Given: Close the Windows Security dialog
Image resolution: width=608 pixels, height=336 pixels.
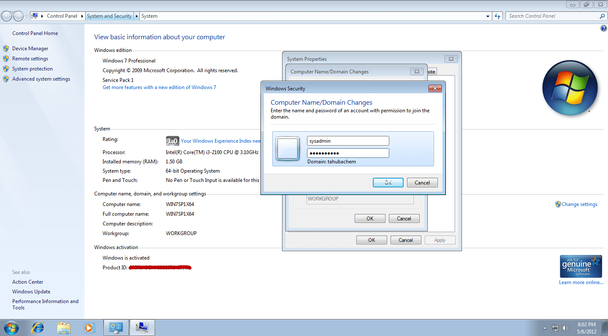Looking at the screenshot, I should (435, 89).
